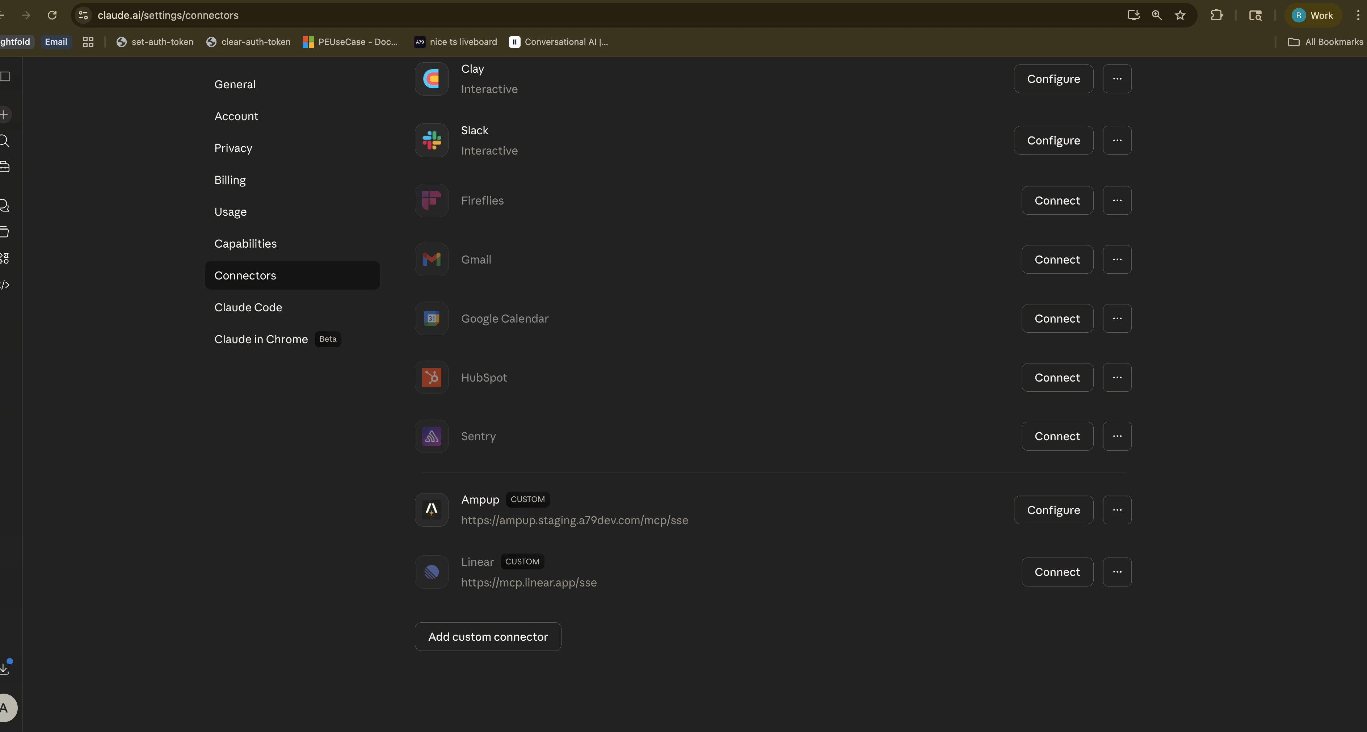Viewport: 1367px width, 732px height.
Task: Click the Slack connector logo
Action: click(x=431, y=140)
